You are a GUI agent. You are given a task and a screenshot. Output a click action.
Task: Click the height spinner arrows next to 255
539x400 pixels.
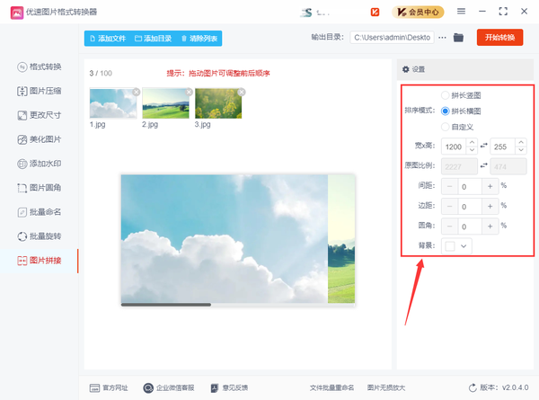point(519,146)
